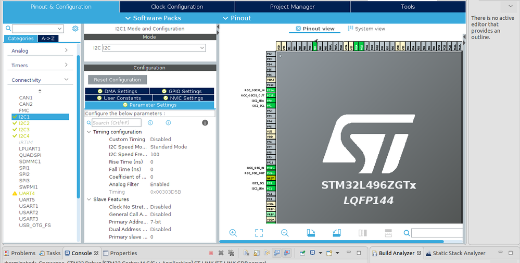The width and height of the screenshot is (520, 263).
Task: Open the Static Stack Analyzer tab
Action: [455, 253]
